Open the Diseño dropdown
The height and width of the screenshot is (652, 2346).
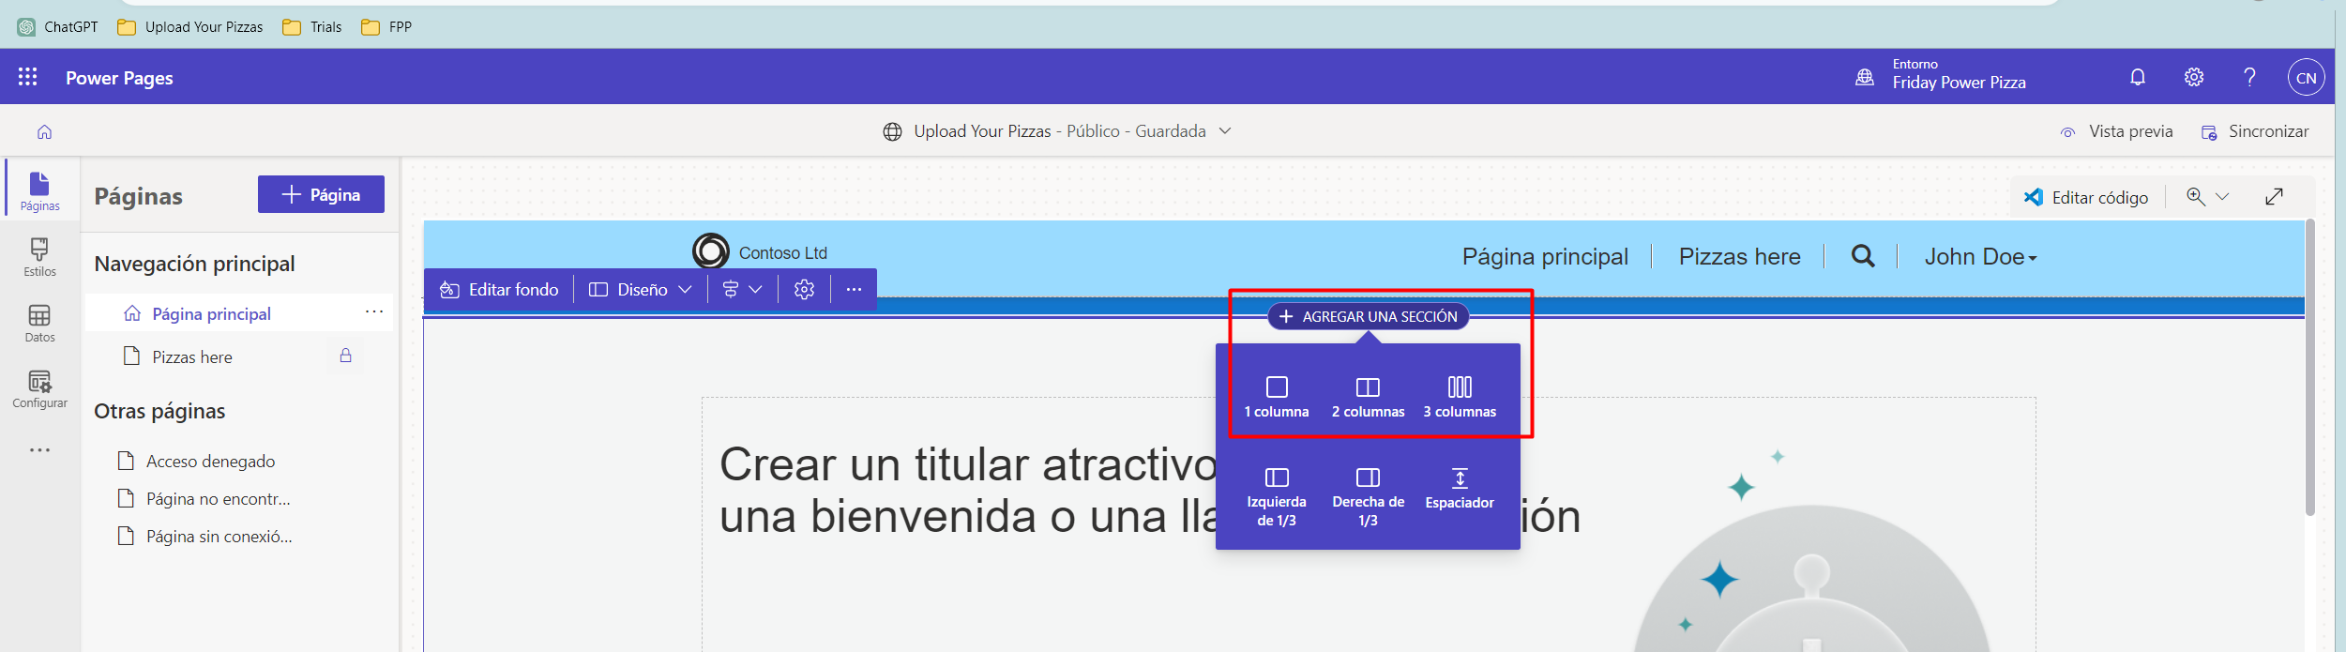(640, 290)
